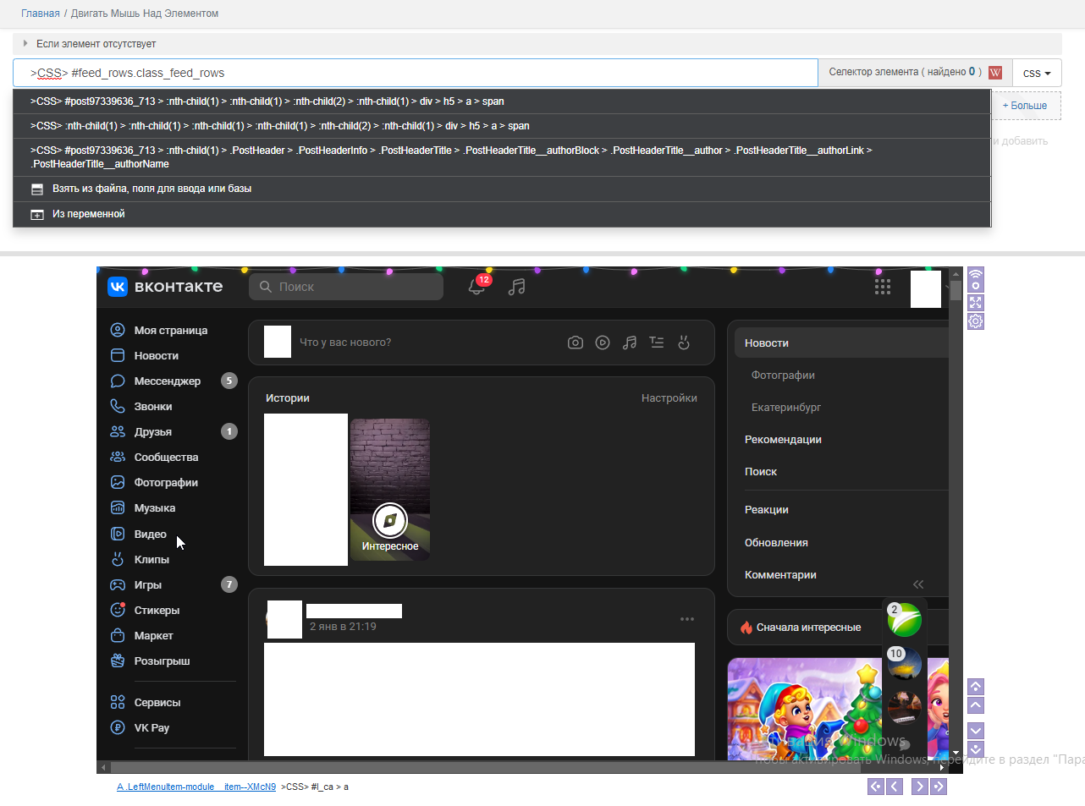Collapse right panel with double chevron
This screenshot has width=1085, height=806.
coord(918,584)
